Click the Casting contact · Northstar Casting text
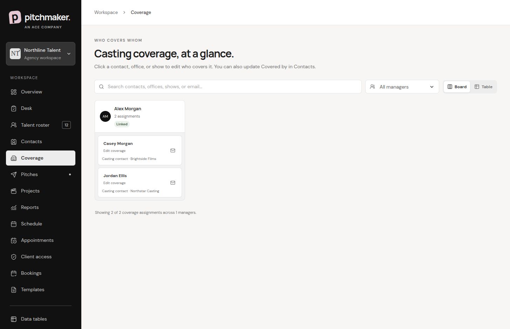The height and width of the screenshot is (329, 510). [130, 191]
